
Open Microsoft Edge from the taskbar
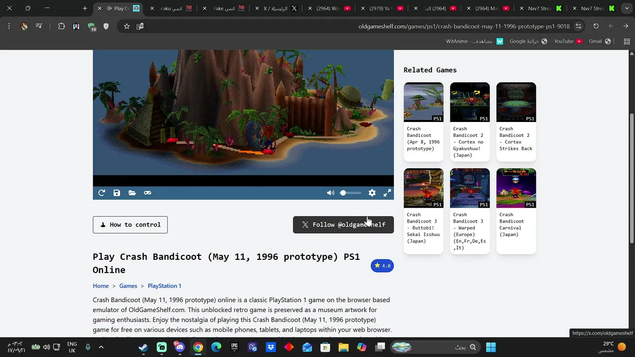tap(216, 347)
